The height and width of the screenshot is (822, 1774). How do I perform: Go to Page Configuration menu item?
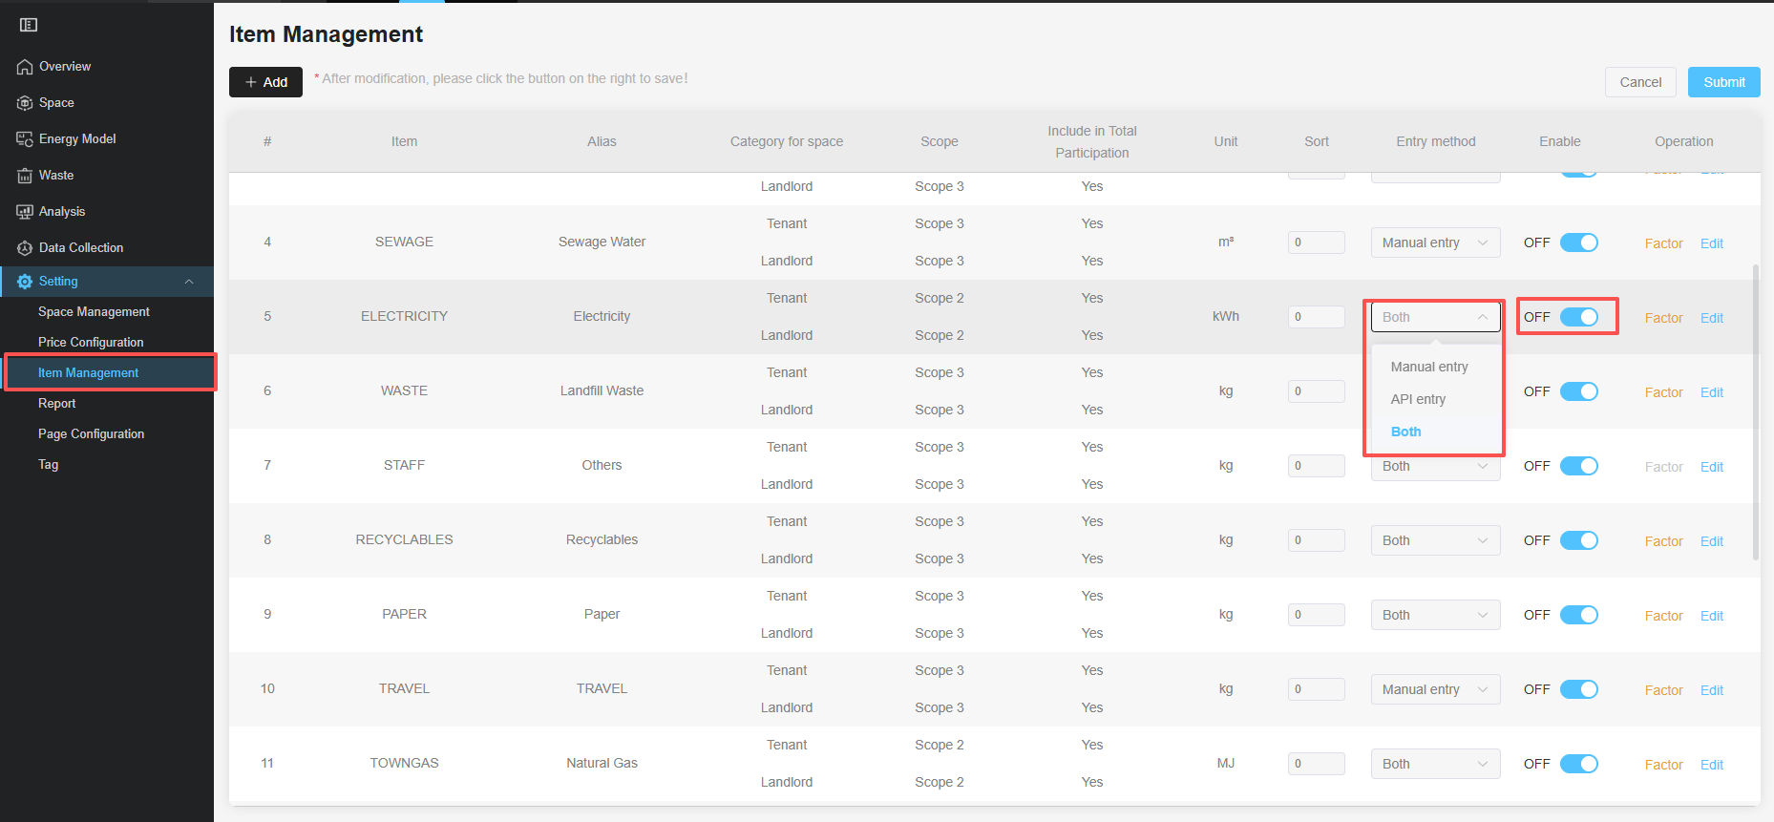(91, 433)
